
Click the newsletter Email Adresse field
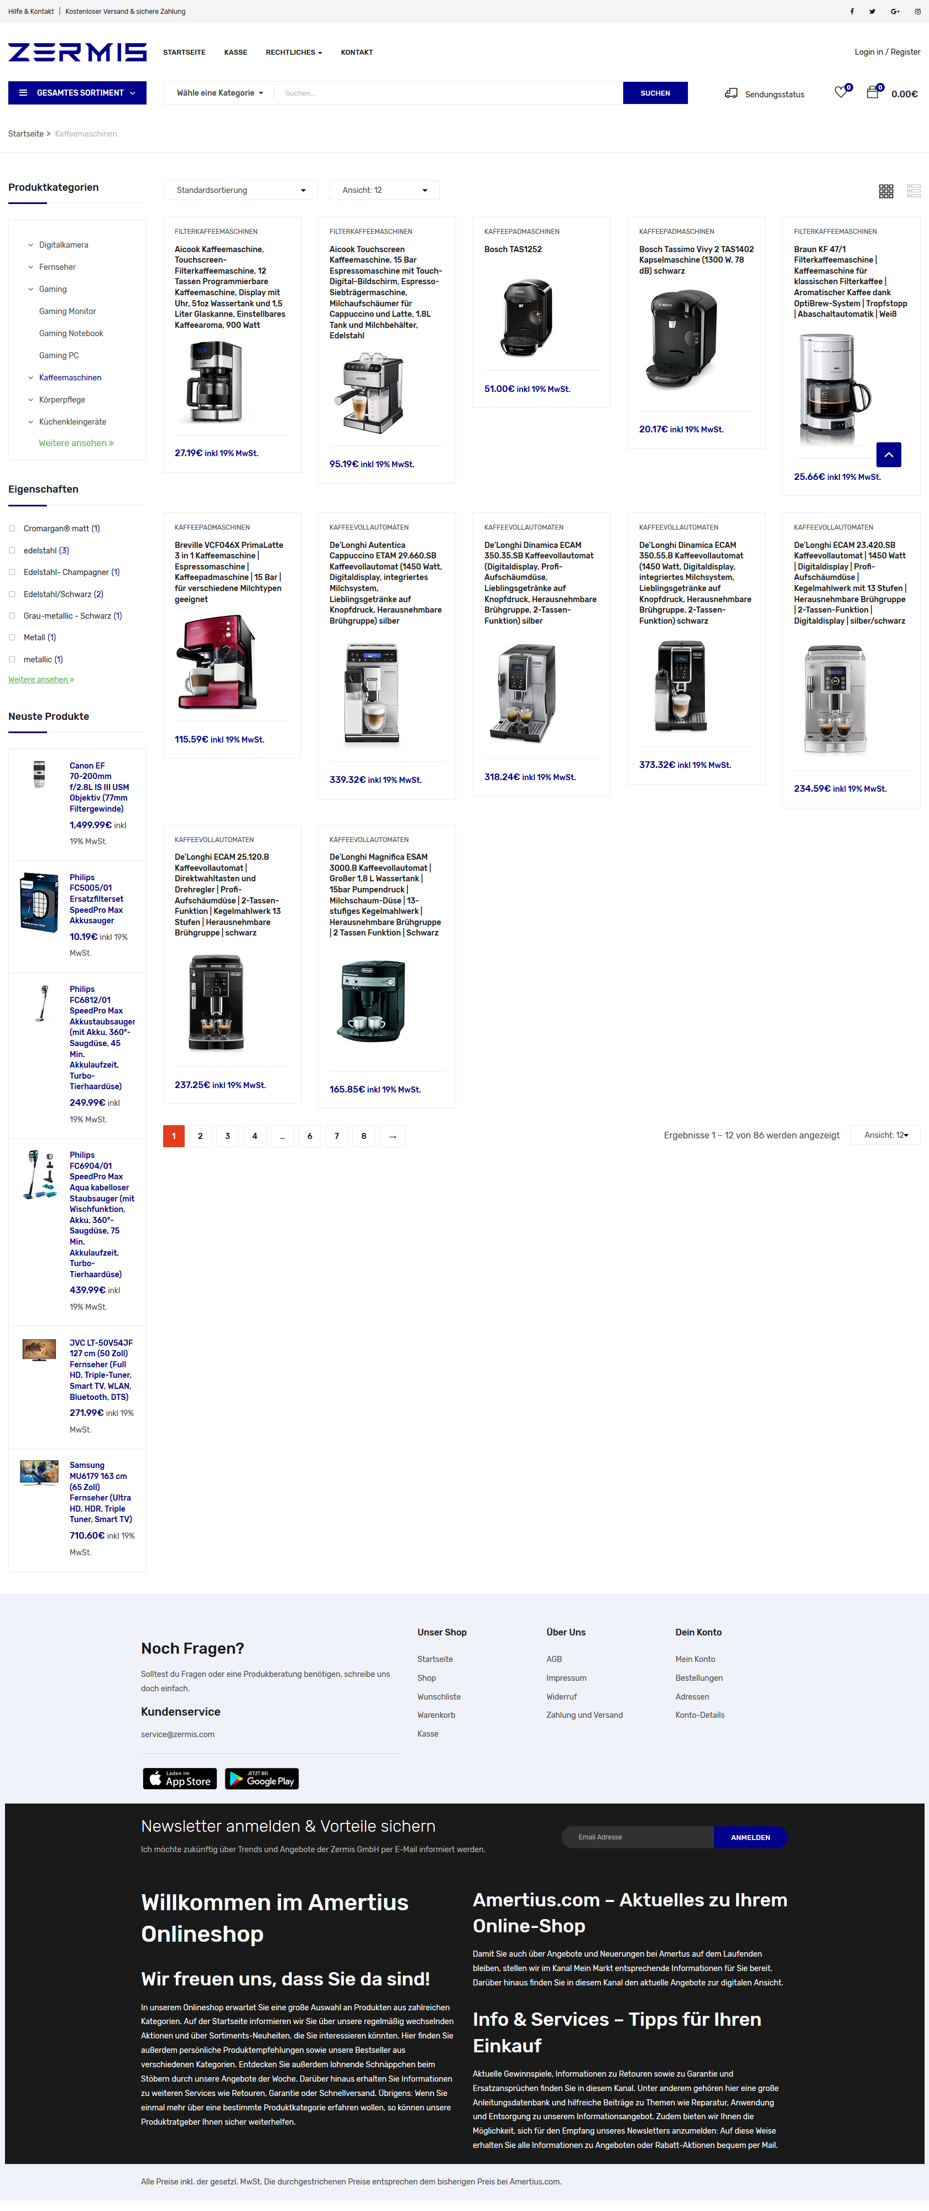638,1837
